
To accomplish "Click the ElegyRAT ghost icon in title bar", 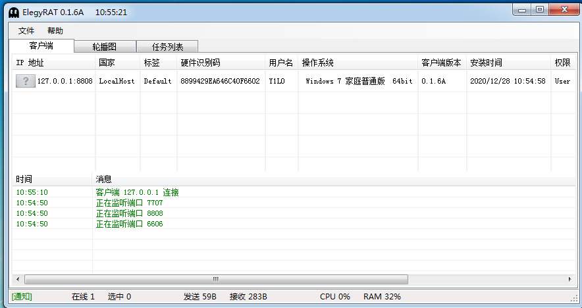I will pyautogui.click(x=14, y=13).
